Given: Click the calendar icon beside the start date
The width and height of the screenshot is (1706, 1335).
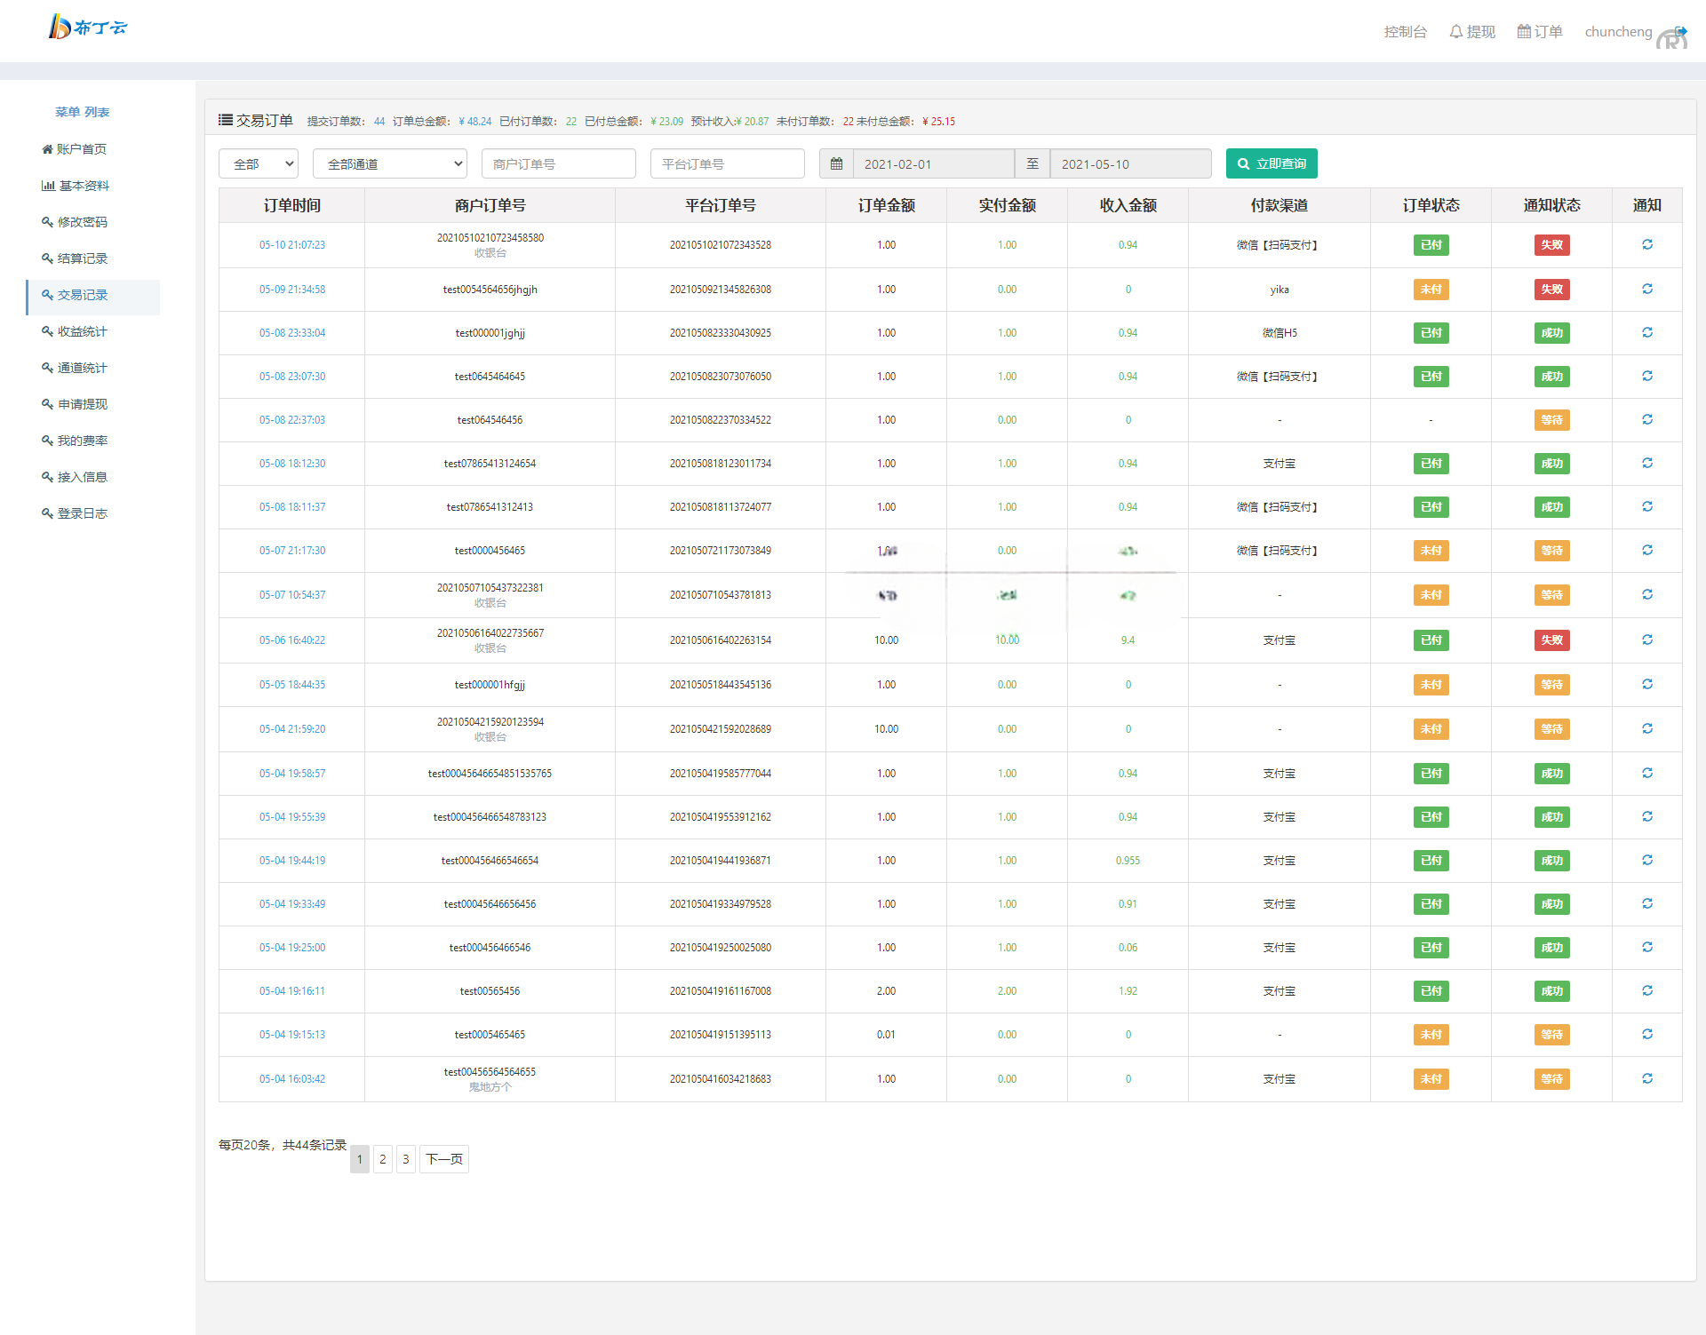Looking at the screenshot, I should point(836,163).
